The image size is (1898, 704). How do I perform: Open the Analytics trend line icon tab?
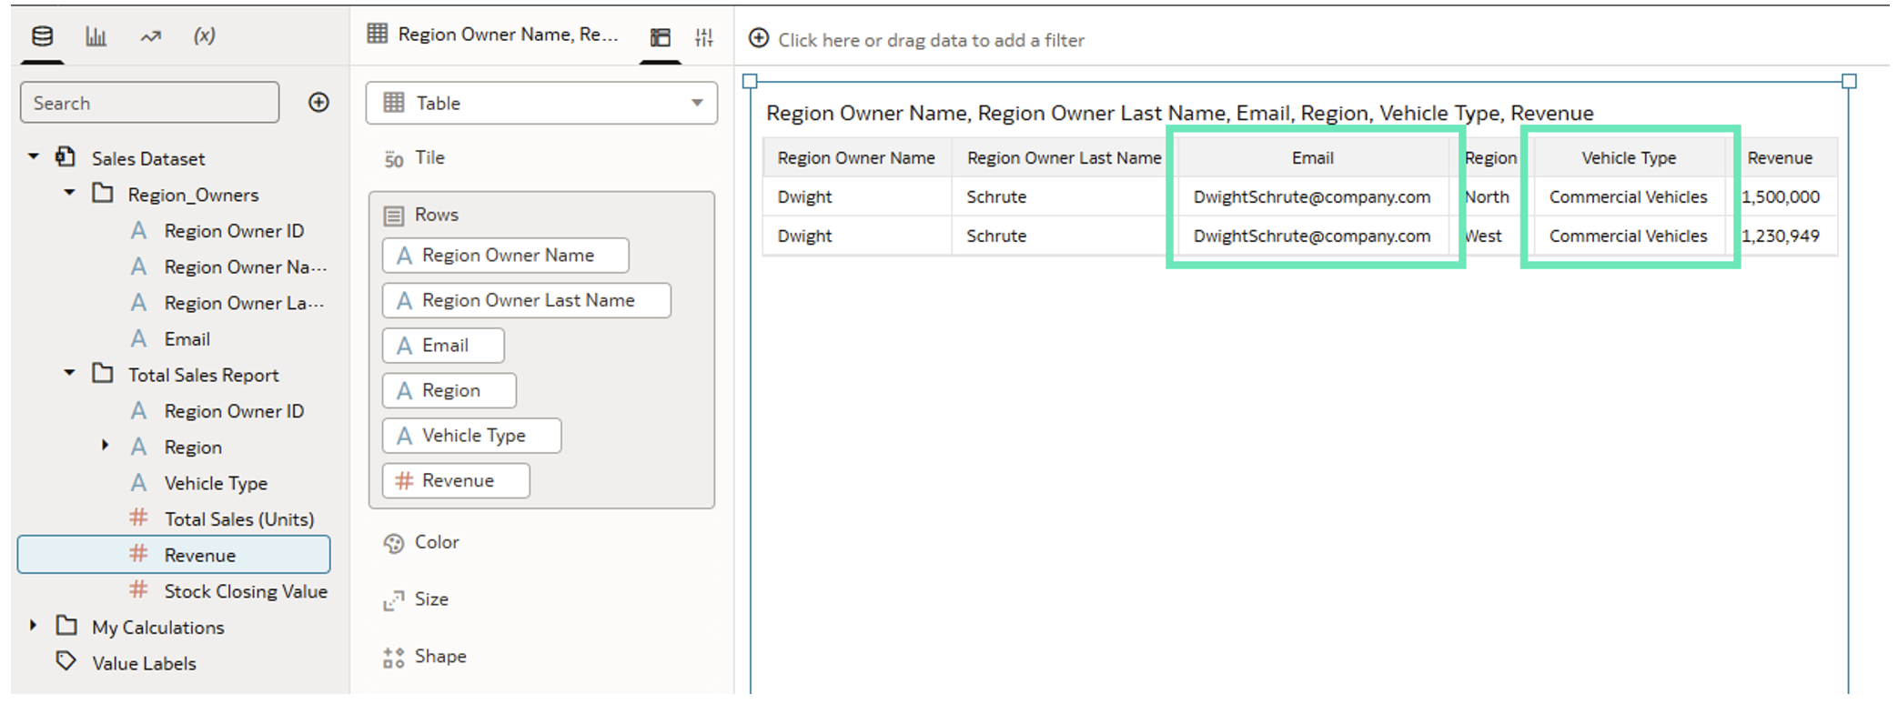pos(150,36)
